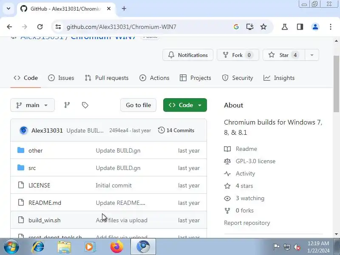340x255 pixels.
Task: Close the GitHub tab
Action: tap(109, 8)
